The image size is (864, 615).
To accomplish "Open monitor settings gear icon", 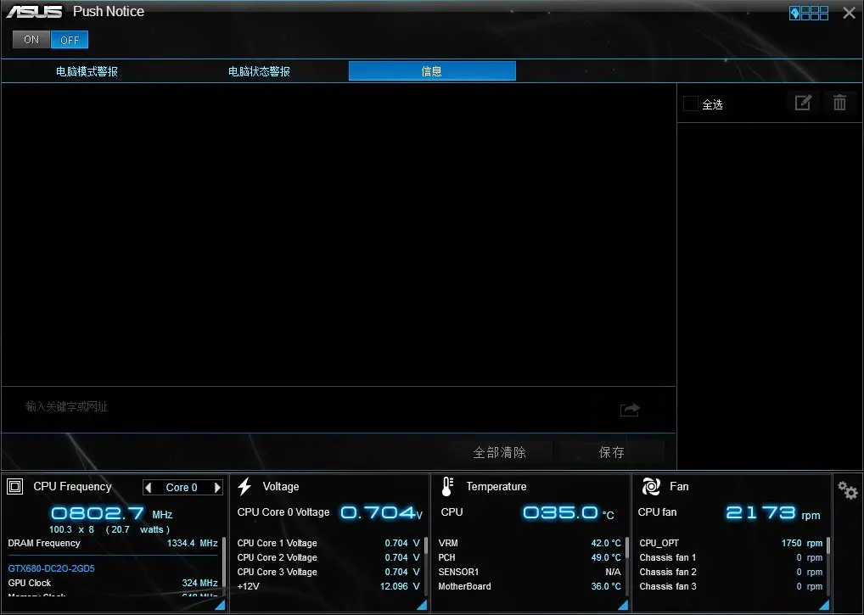I will (x=848, y=489).
